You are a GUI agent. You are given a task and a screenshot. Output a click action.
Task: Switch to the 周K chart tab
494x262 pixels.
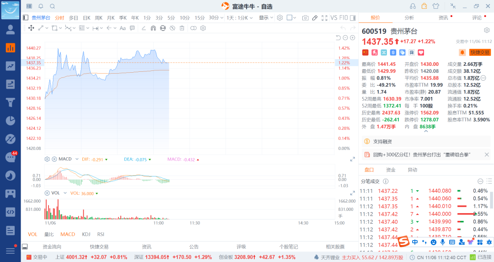pyautogui.click(x=99, y=18)
